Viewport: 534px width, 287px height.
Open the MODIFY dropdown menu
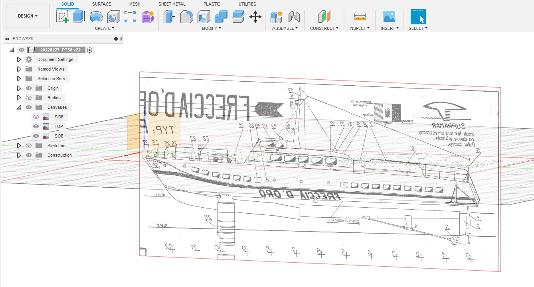pos(212,28)
